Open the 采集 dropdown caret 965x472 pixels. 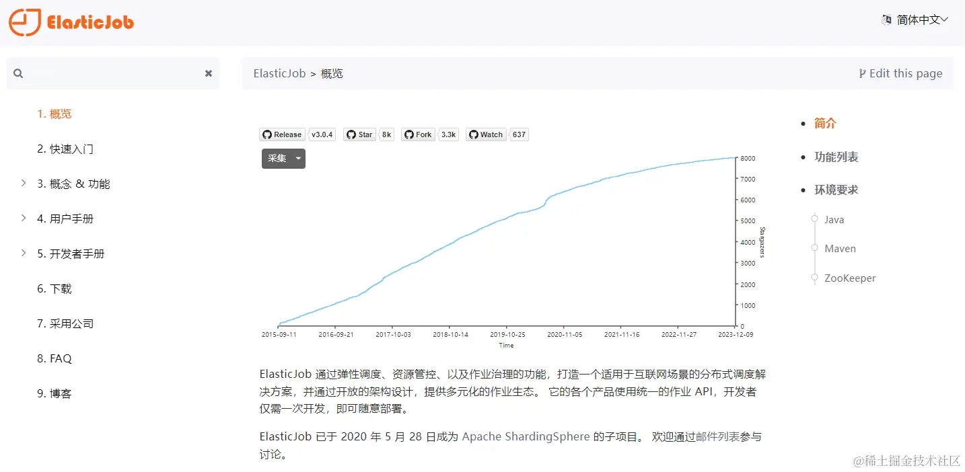click(x=298, y=159)
